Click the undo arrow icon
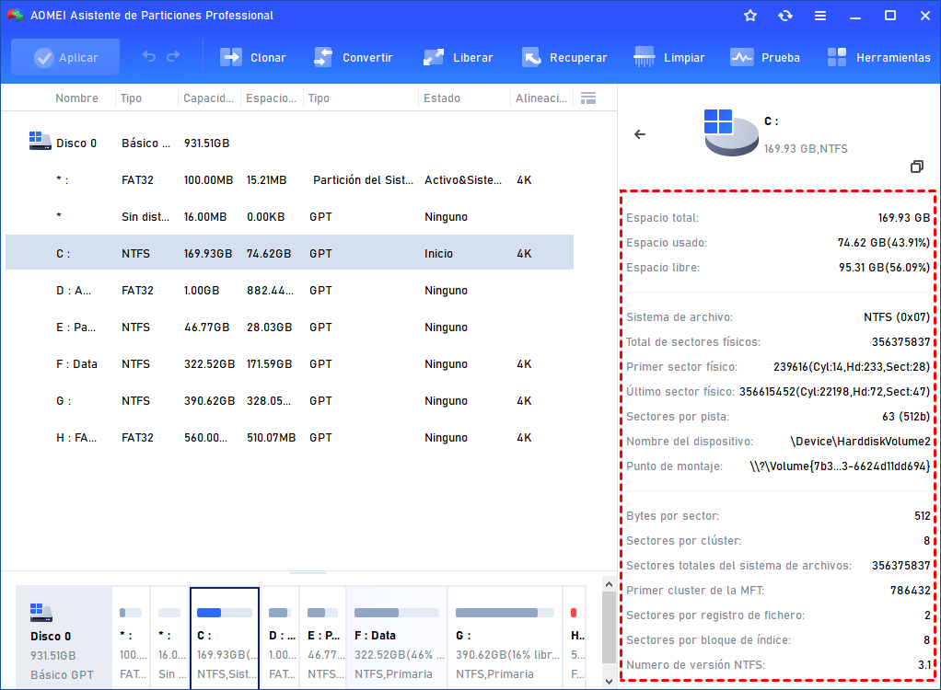This screenshot has width=941, height=690. [149, 57]
